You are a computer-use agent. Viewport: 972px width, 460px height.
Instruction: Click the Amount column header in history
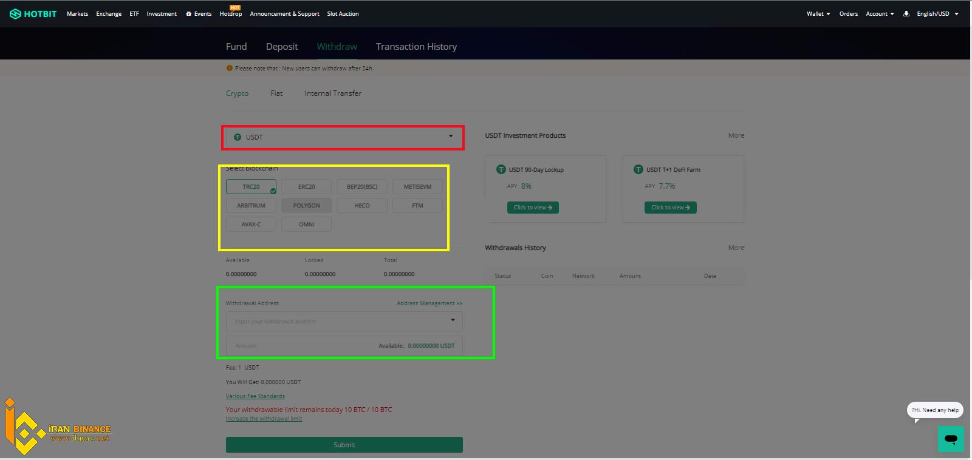[x=630, y=276]
